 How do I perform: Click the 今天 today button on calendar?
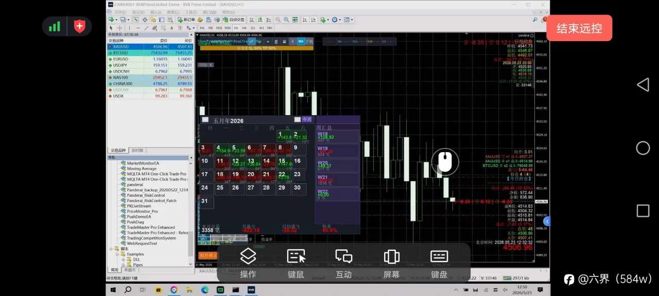tap(307, 119)
